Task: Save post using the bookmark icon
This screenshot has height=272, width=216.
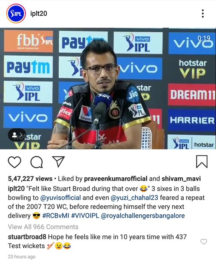Action: (202, 161)
